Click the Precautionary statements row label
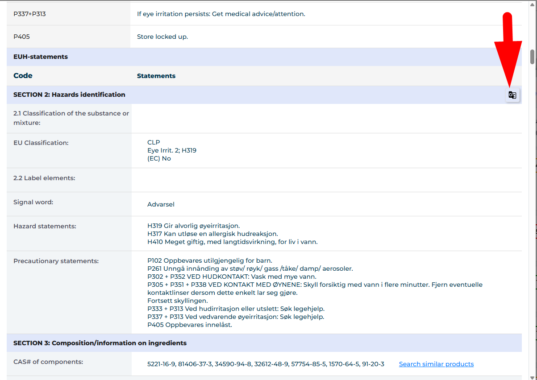Screen dimensions: 537x380 [56, 261]
